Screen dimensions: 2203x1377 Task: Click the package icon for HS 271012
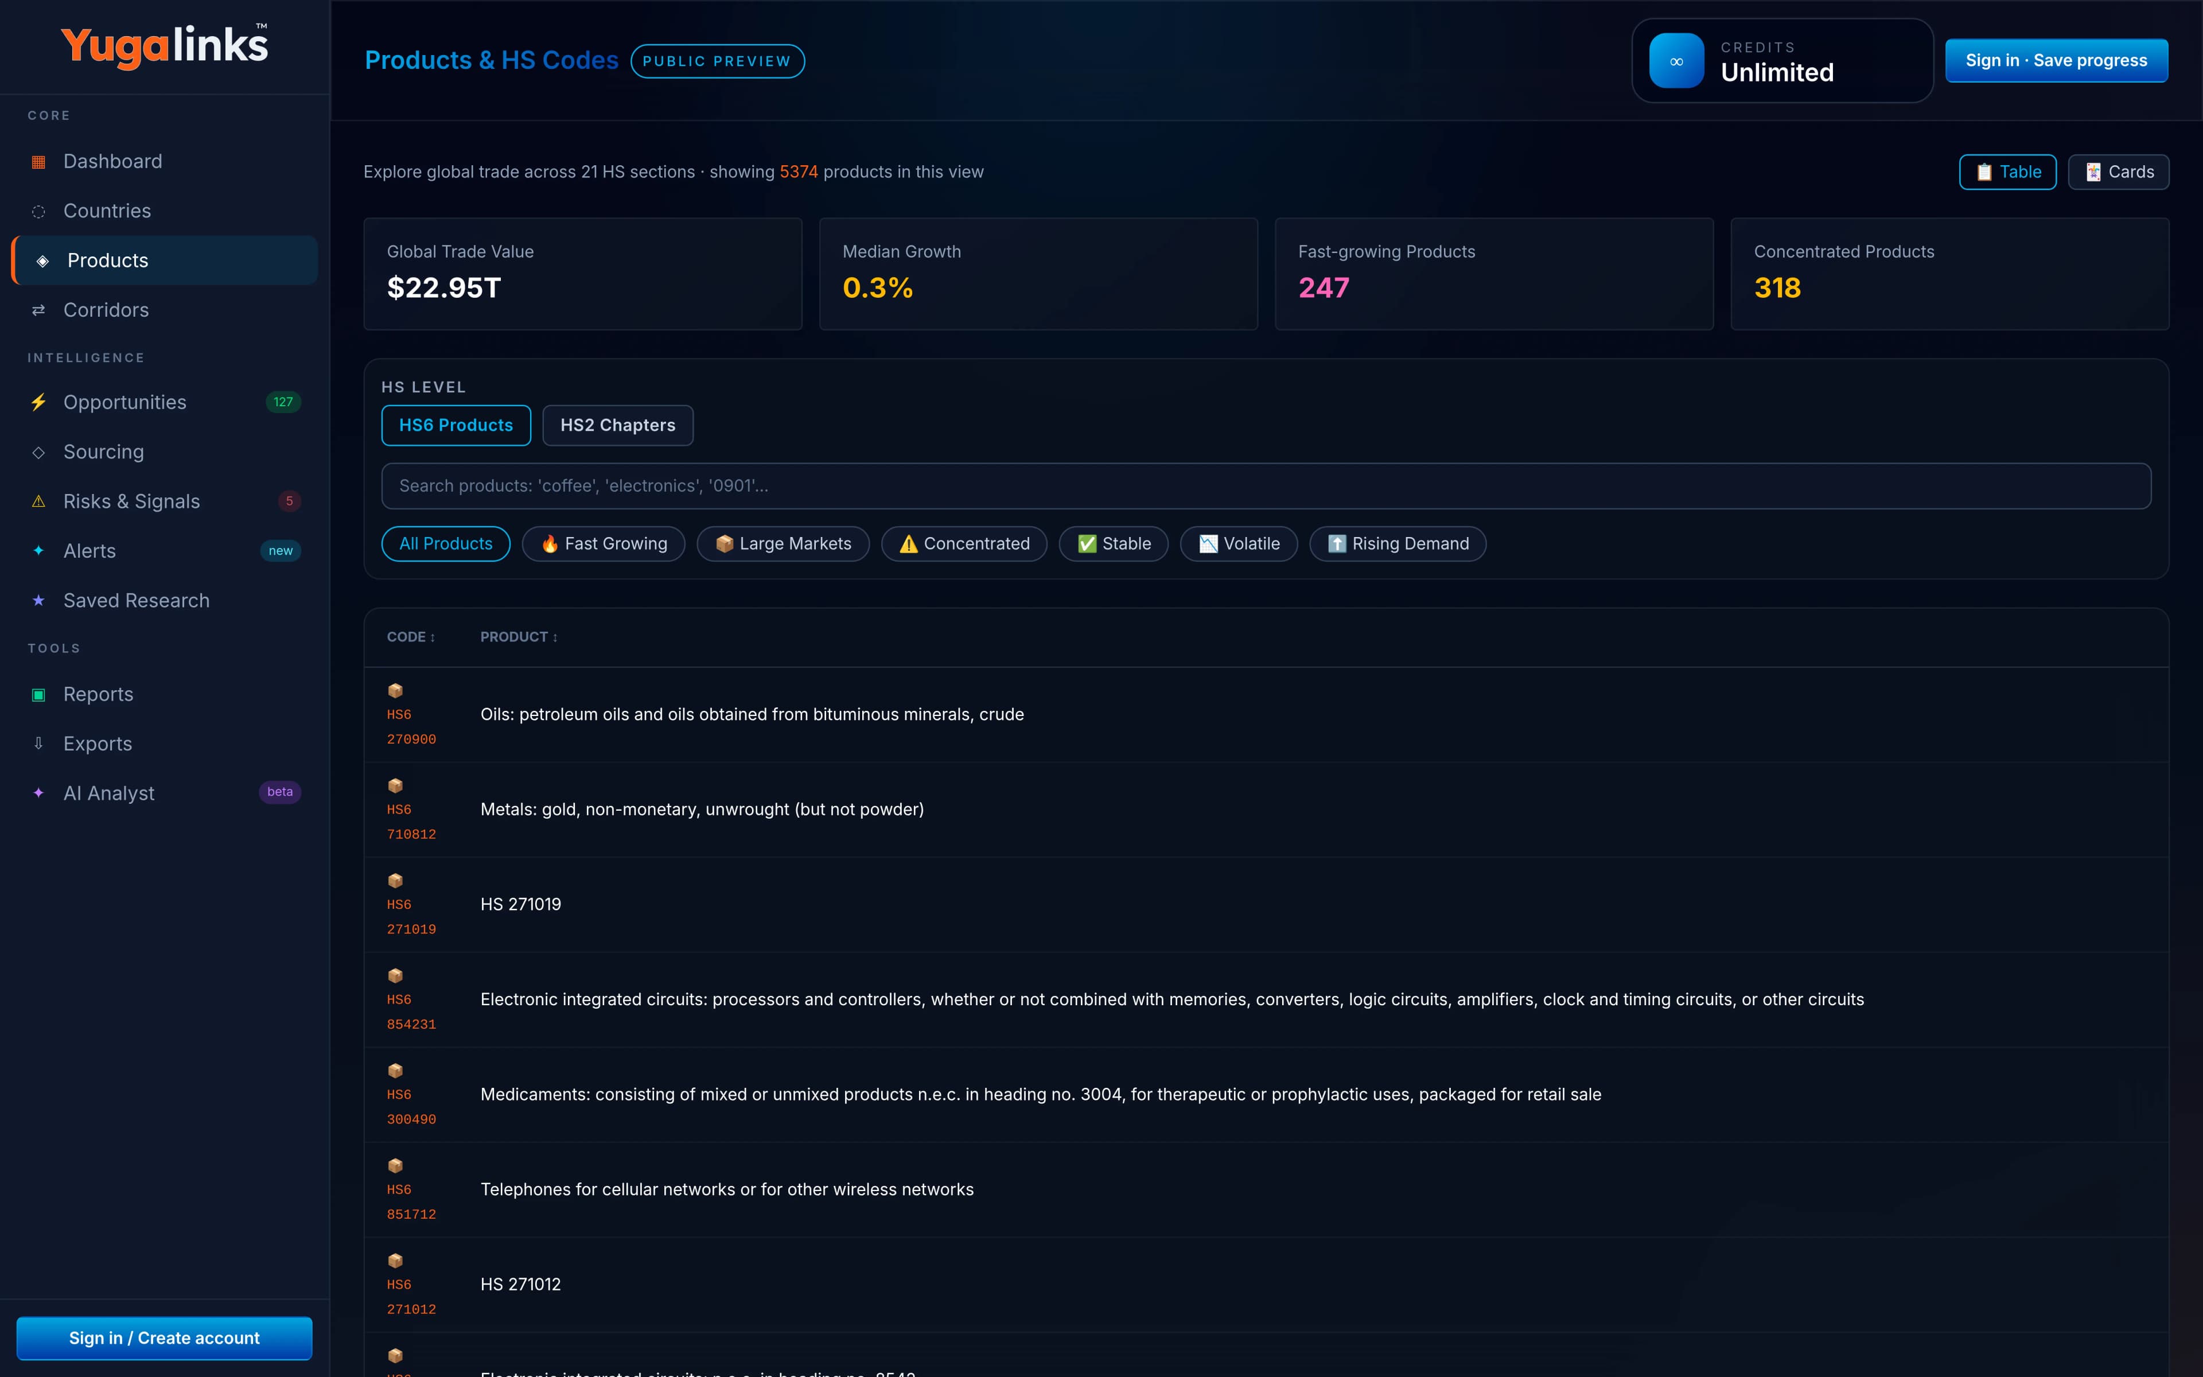395,1261
